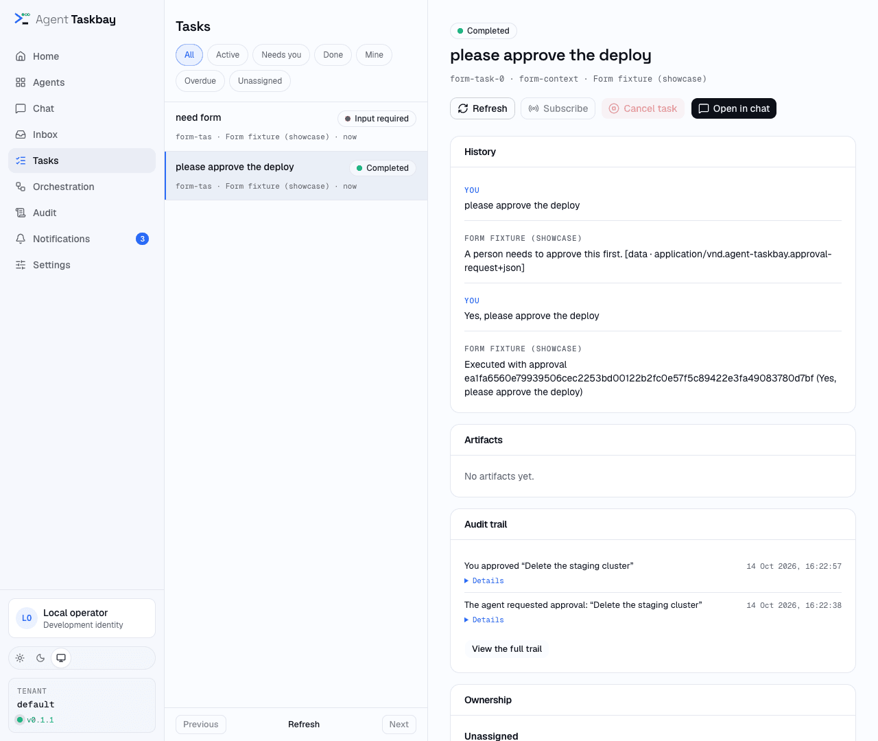Click the notifications count badge showing 3

[142, 239]
